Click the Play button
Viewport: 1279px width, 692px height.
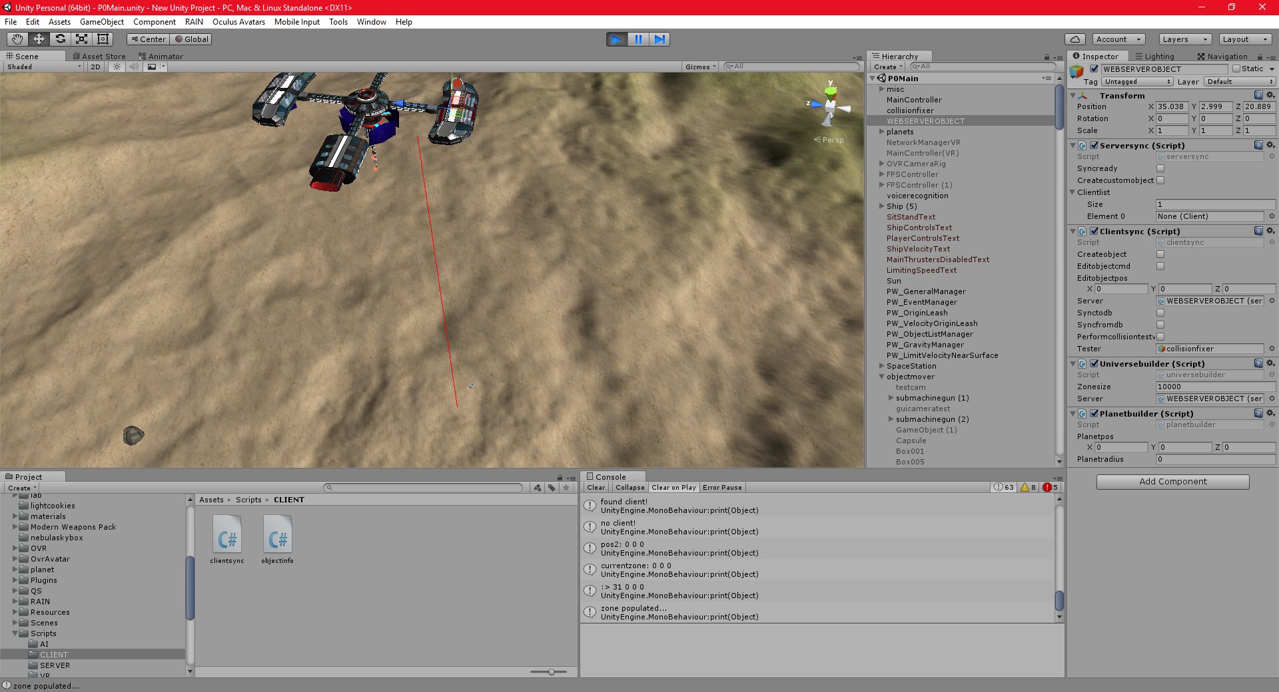tap(617, 39)
